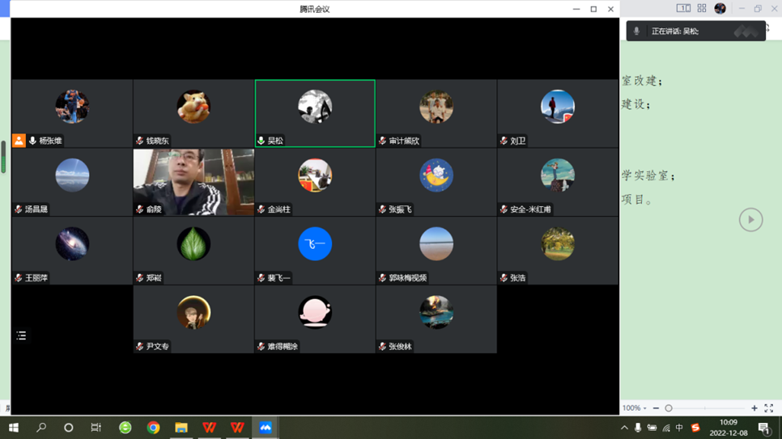The height and width of the screenshot is (439, 782).
Task: Open the grid apps icon in WPS header
Action: 702,8
